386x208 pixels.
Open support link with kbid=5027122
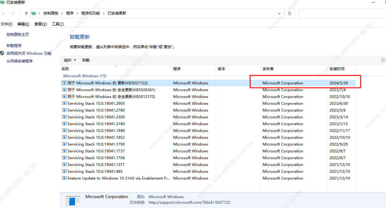coord(189,202)
